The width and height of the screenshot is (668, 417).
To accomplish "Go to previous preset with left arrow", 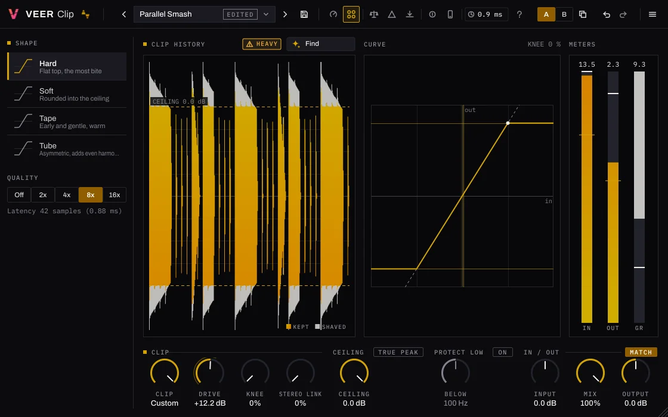I will tap(124, 14).
